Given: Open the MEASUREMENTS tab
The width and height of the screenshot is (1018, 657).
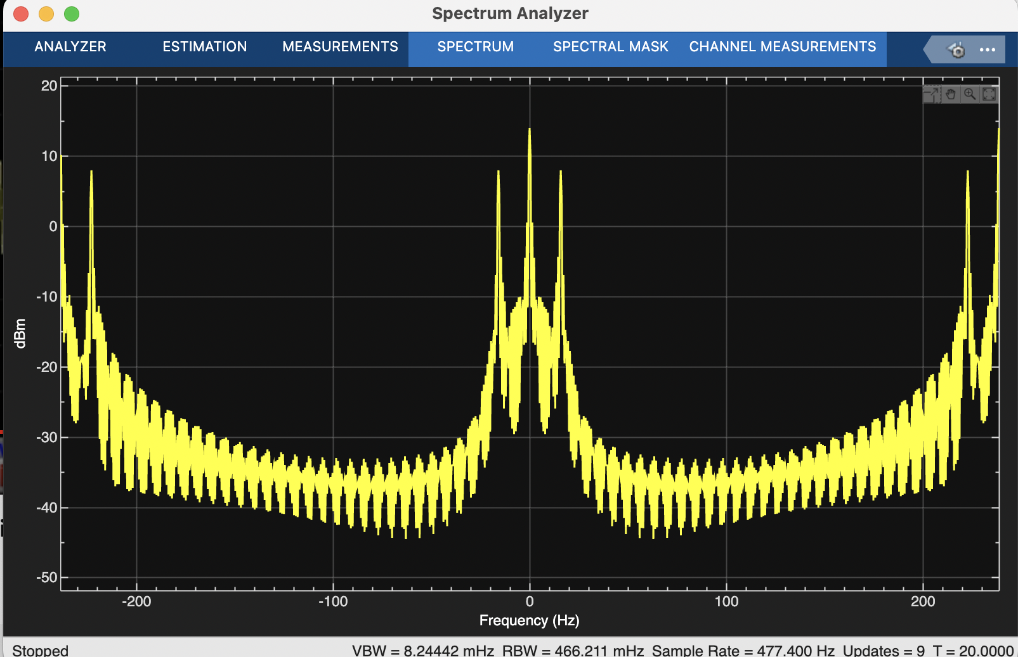Looking at the screenshot, I should pyautogui.click(x=339, y=47).
